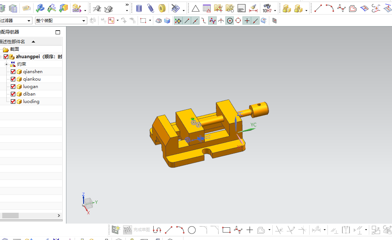Toggle the diban component checkbox
The height and width of the screenshot is (240, 392).
click(13, 94)
